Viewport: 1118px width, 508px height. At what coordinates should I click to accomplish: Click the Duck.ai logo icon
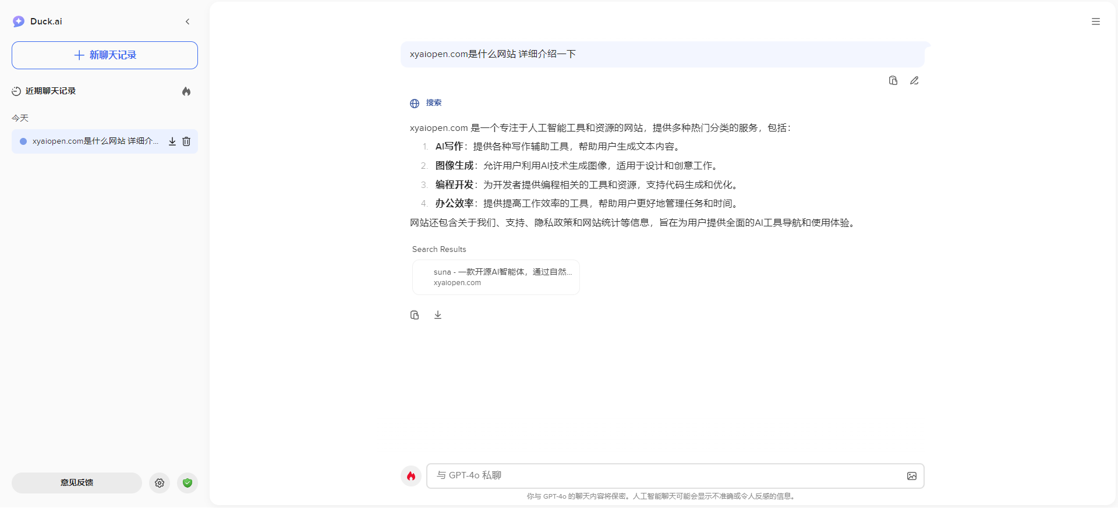19,22
